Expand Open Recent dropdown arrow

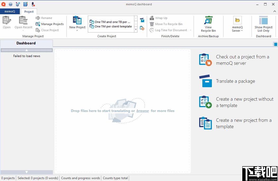(23, 31)
